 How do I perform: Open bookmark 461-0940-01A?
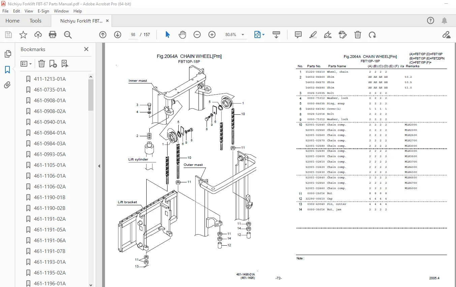click(50, 122)
